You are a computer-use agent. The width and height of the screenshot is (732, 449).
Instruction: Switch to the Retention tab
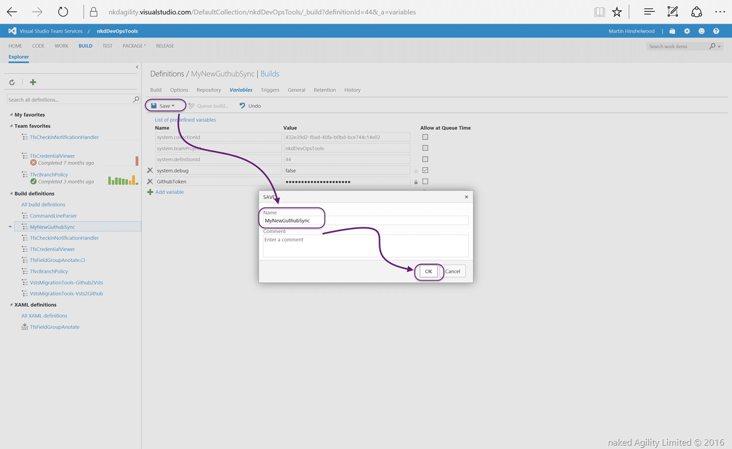[325, 90]
